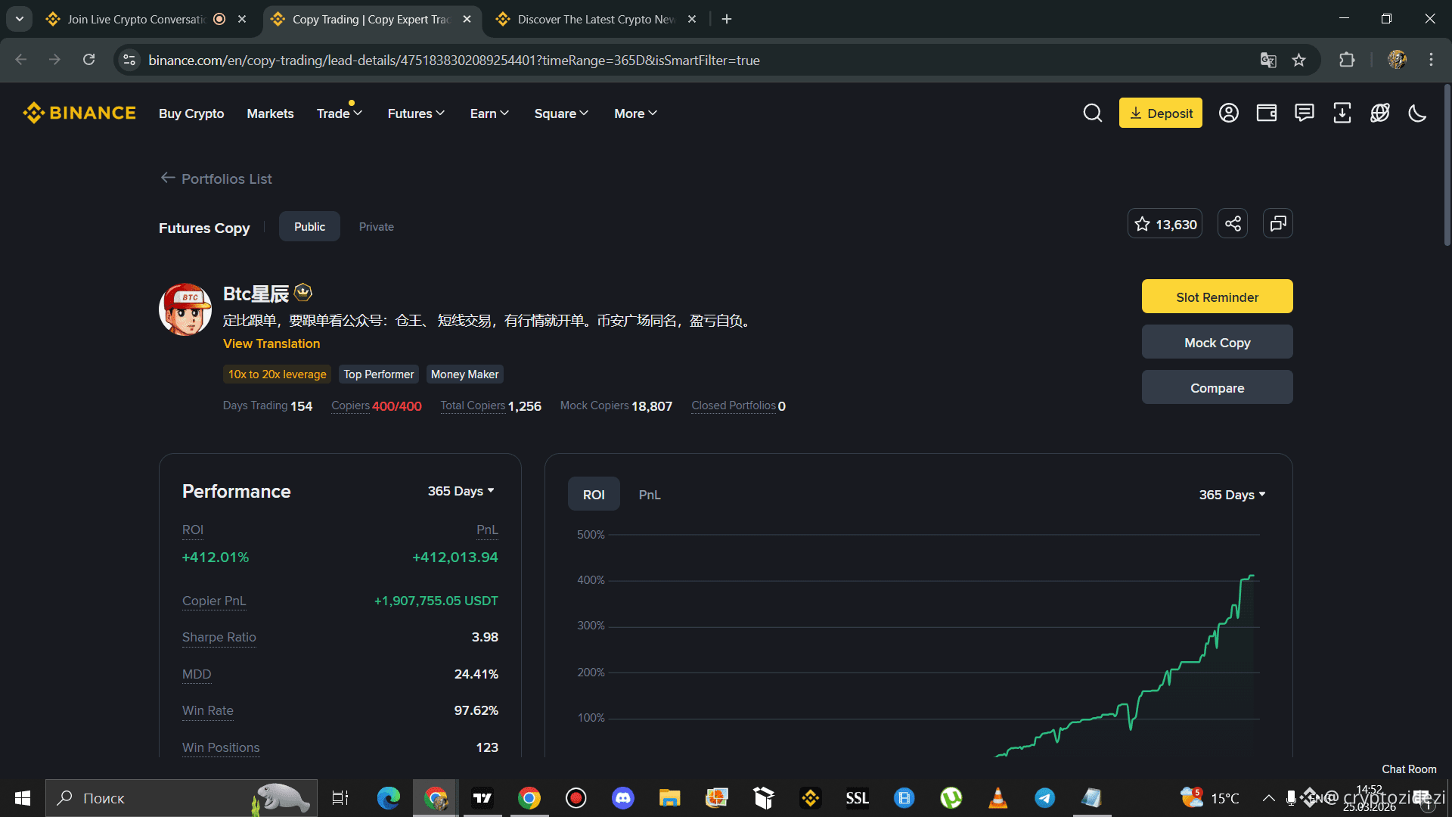This screenshot has height=817, width=1452.
Task: Open the Google Translate page icon
Action: pos(1268,60)
